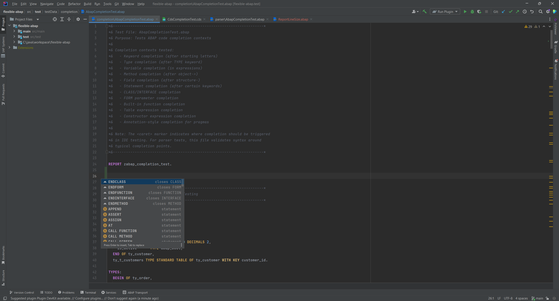Open the Refactor menu
Image resolution: width=559 pixels, height=301 pixels.
[74, 4]
